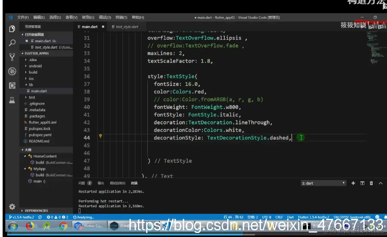Open the Selection (选择) menu
The image size is (387, 237).
(55, 17)
